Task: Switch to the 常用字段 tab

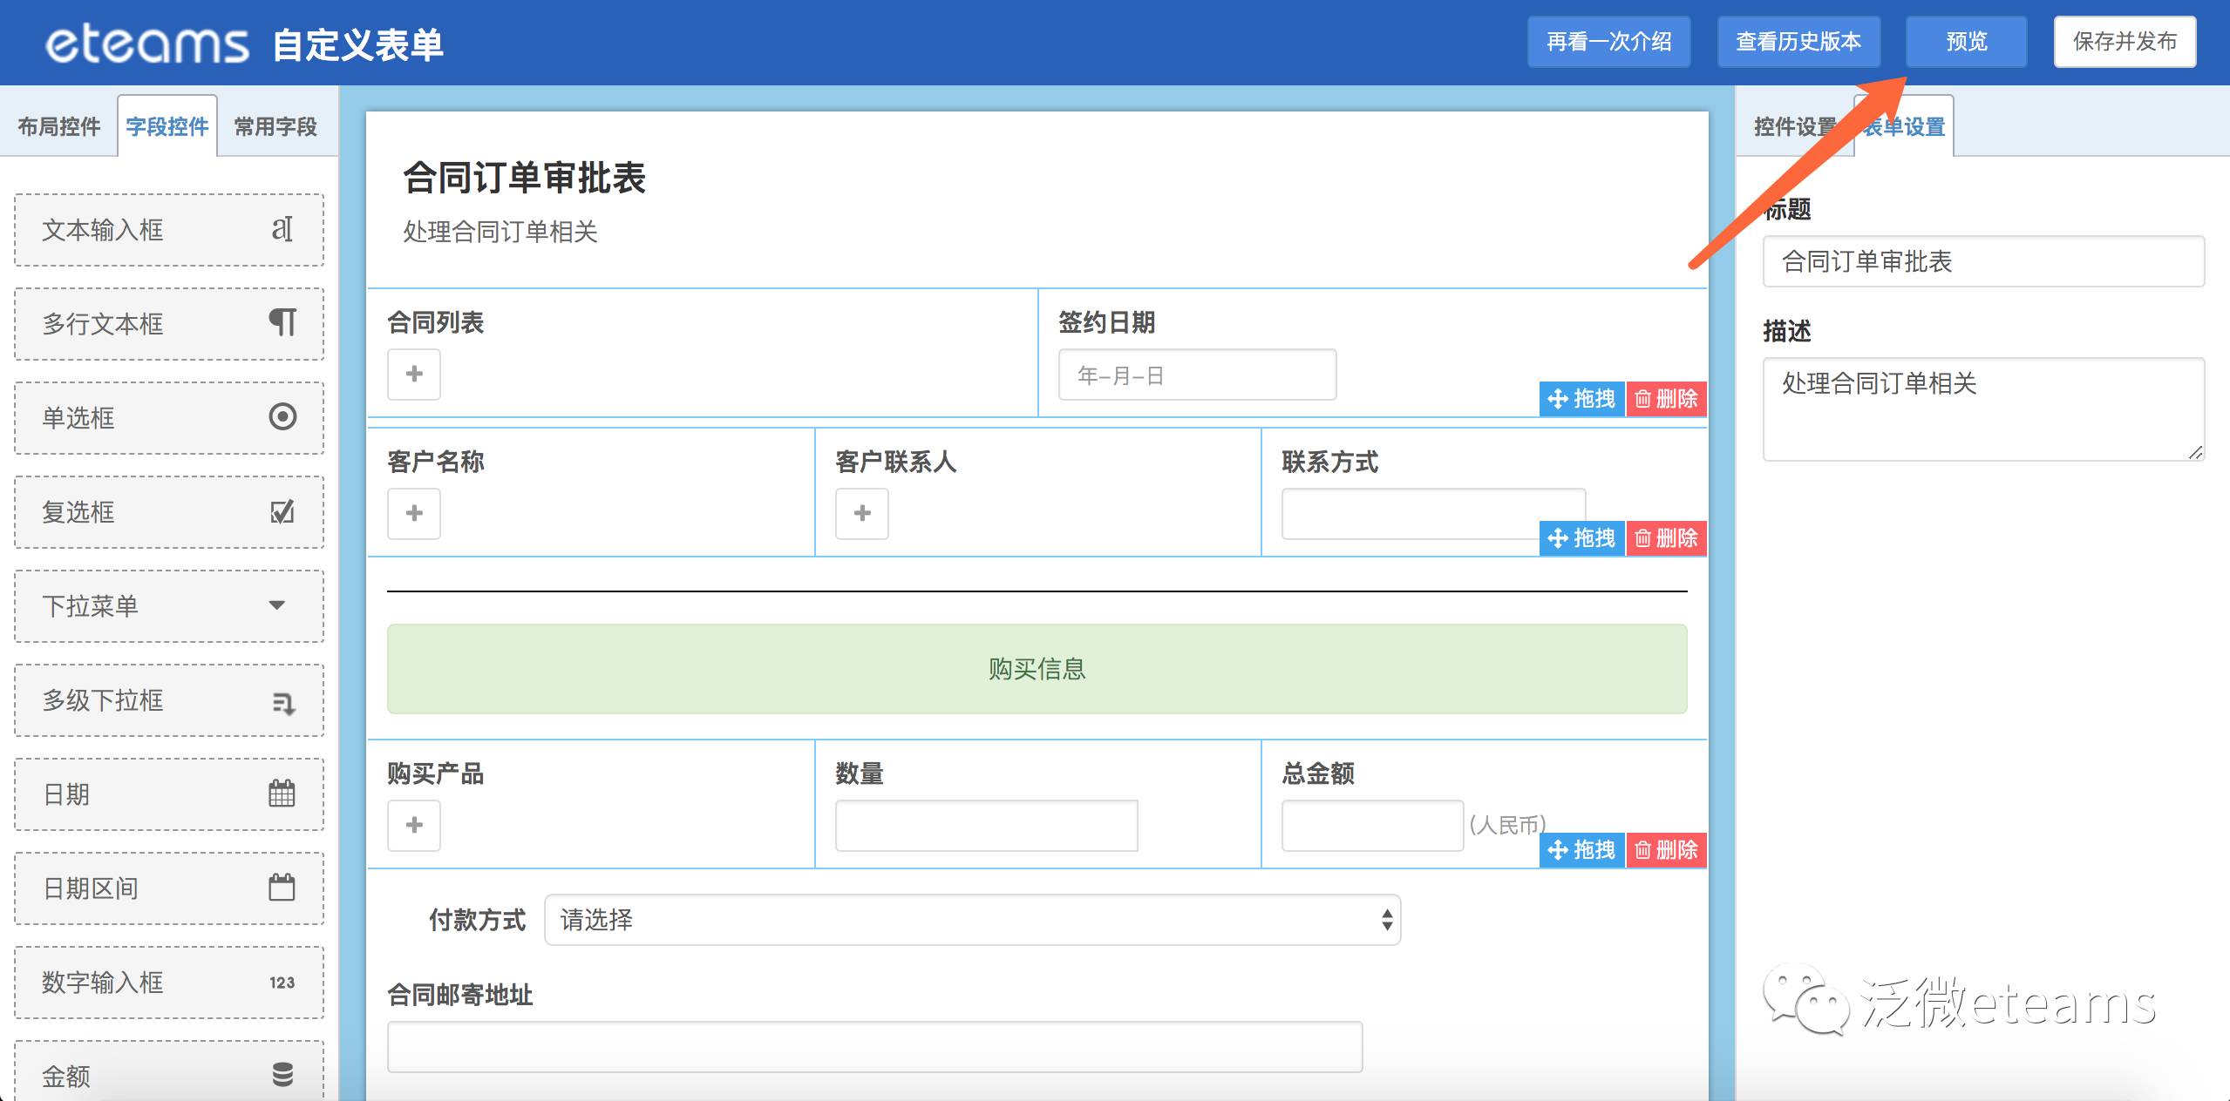Action: (275, 127)
